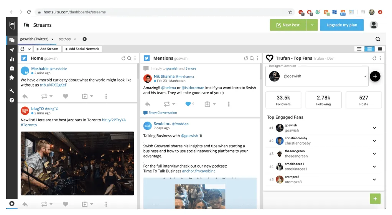Open Tools wrench sidebar icon

tap(12, 91)
